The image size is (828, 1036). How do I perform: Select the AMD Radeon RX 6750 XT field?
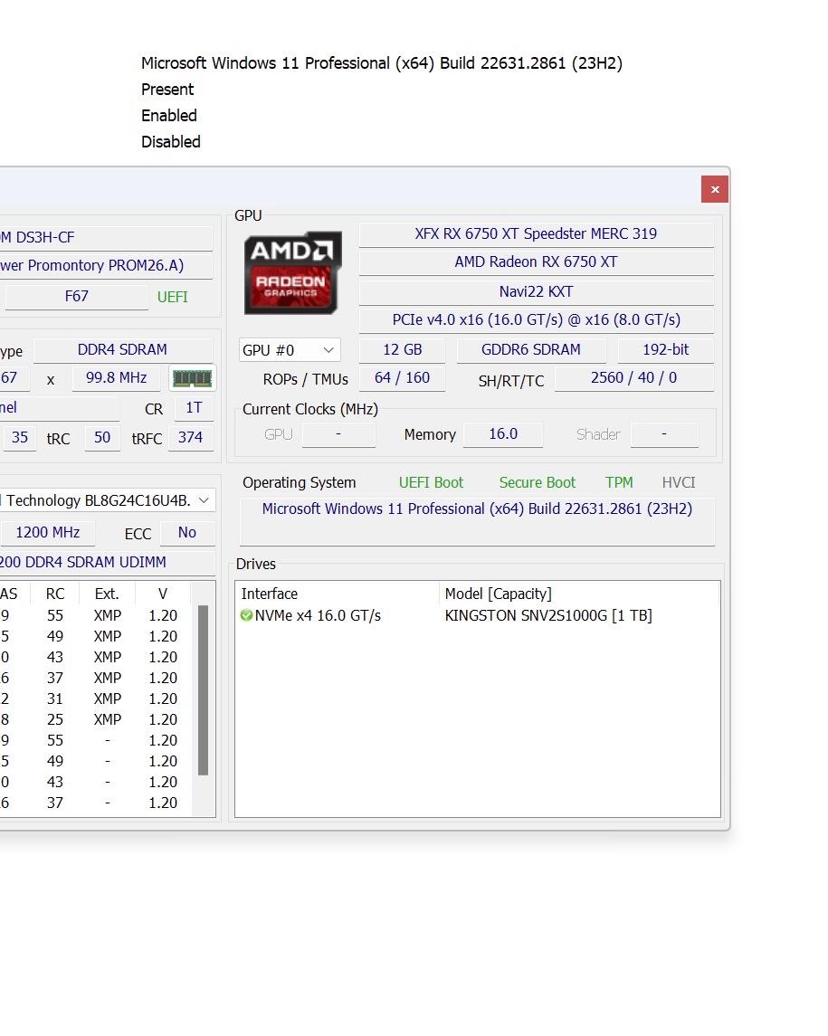pos(536,261)
